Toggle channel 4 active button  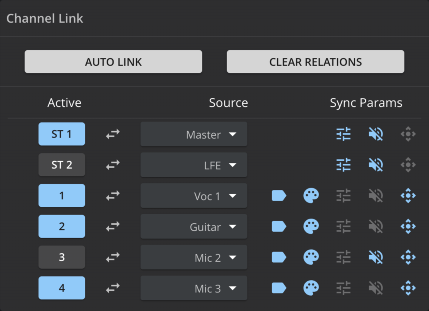(x=62, y=288)
